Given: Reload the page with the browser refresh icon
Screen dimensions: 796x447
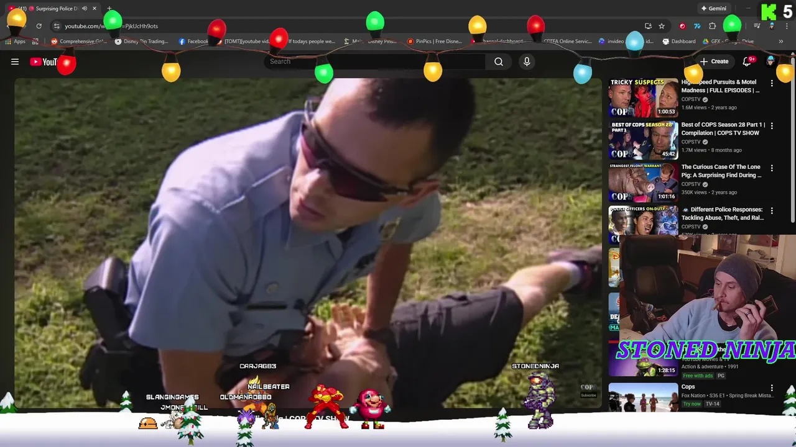Looking at the screenshot, I should [39, 26].
